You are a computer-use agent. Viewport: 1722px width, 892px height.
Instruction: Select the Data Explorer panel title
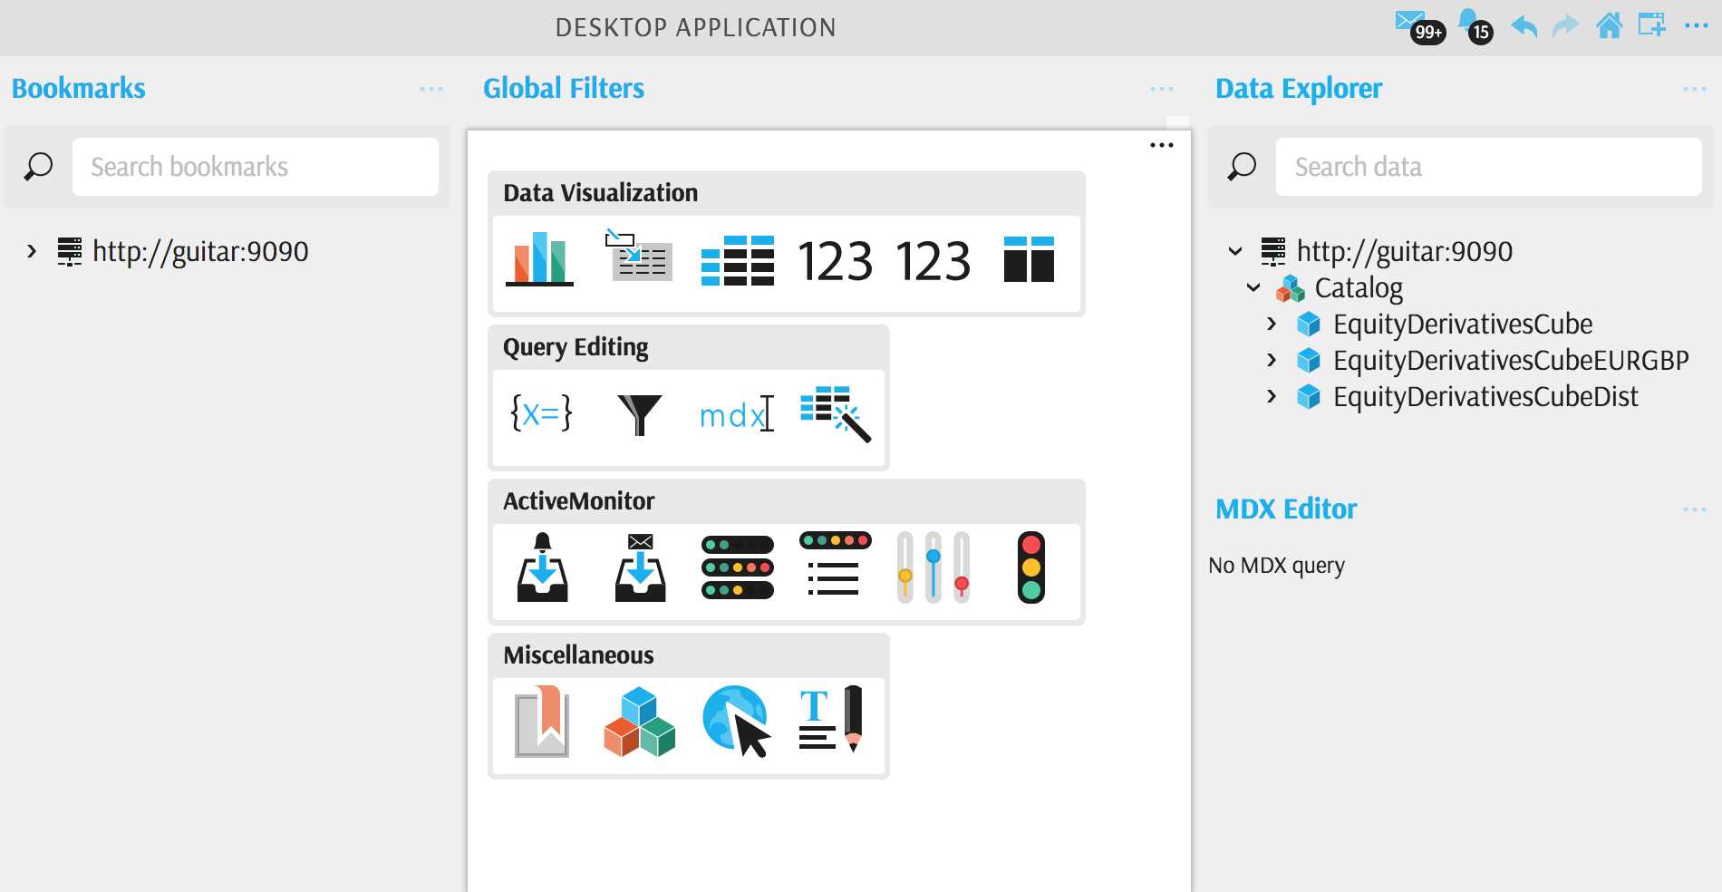[1299, 89]
